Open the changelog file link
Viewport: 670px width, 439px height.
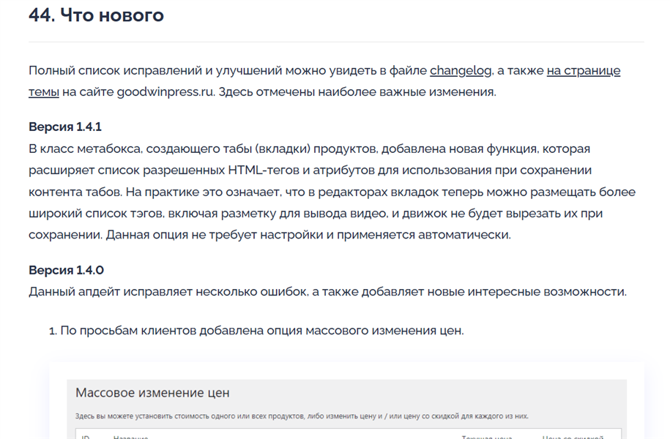[x=460, y=71]
